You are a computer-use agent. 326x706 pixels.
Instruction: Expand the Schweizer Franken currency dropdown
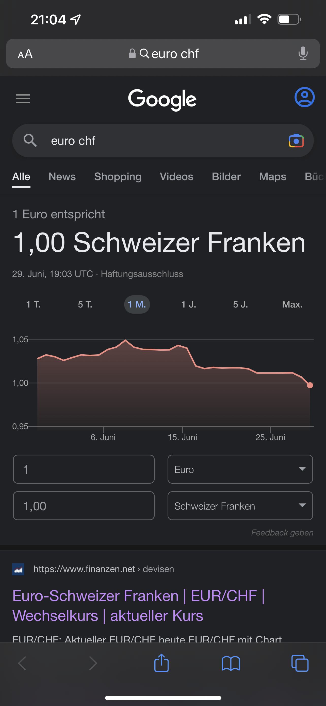tap(240, 506)
